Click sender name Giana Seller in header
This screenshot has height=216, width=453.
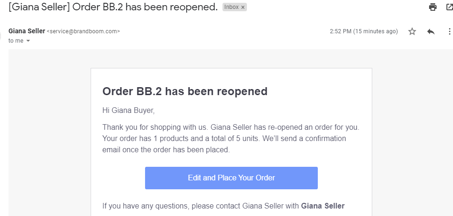point(27,31)
